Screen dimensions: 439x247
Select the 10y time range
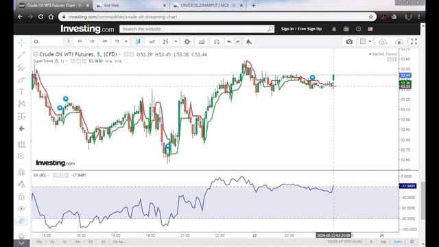tap(39, 242)
